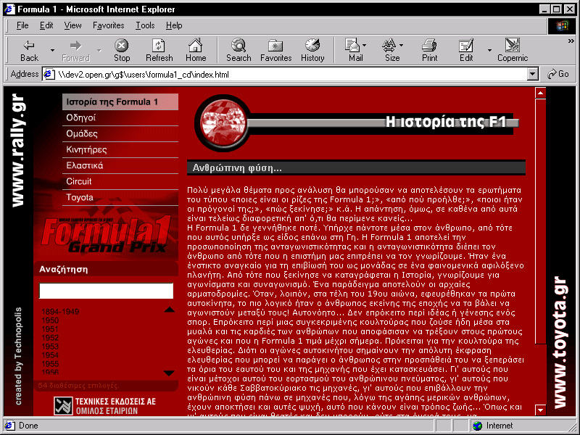
Task: Open the Search pane
Action: [239, 51]
